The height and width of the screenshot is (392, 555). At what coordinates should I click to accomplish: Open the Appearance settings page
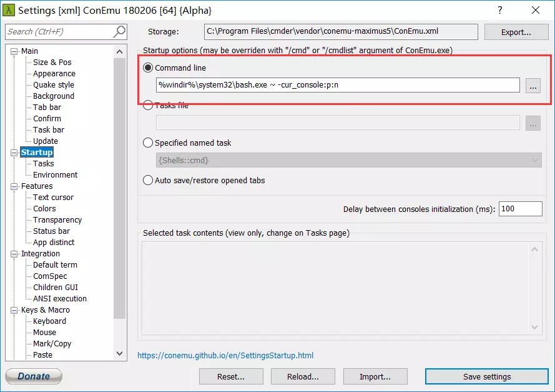pyautogui.click(x=54, y=74)
